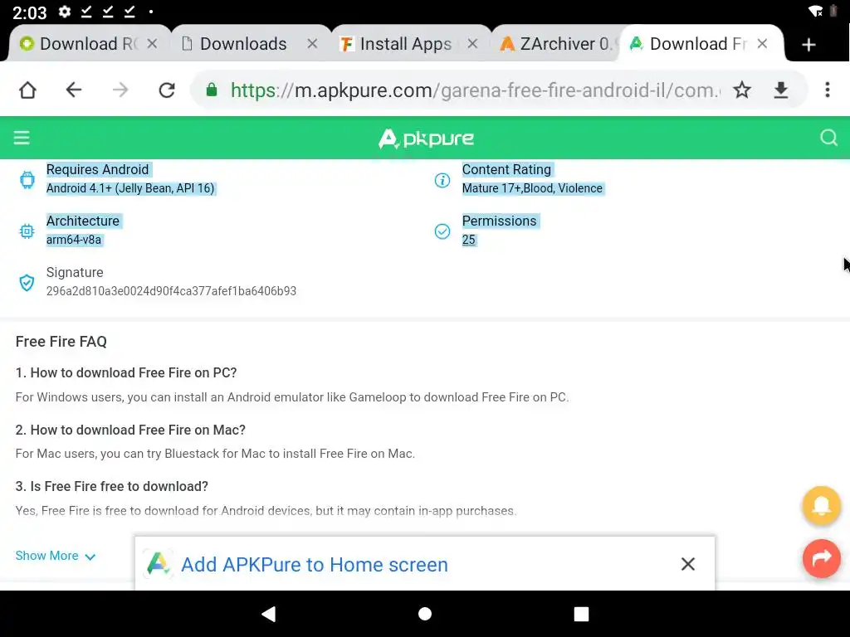The height and width of the screenshot is (637, 850).
Task: Click the Bluestack for Mac answer text
Action: pyautogui.click(x=215, y=454)
